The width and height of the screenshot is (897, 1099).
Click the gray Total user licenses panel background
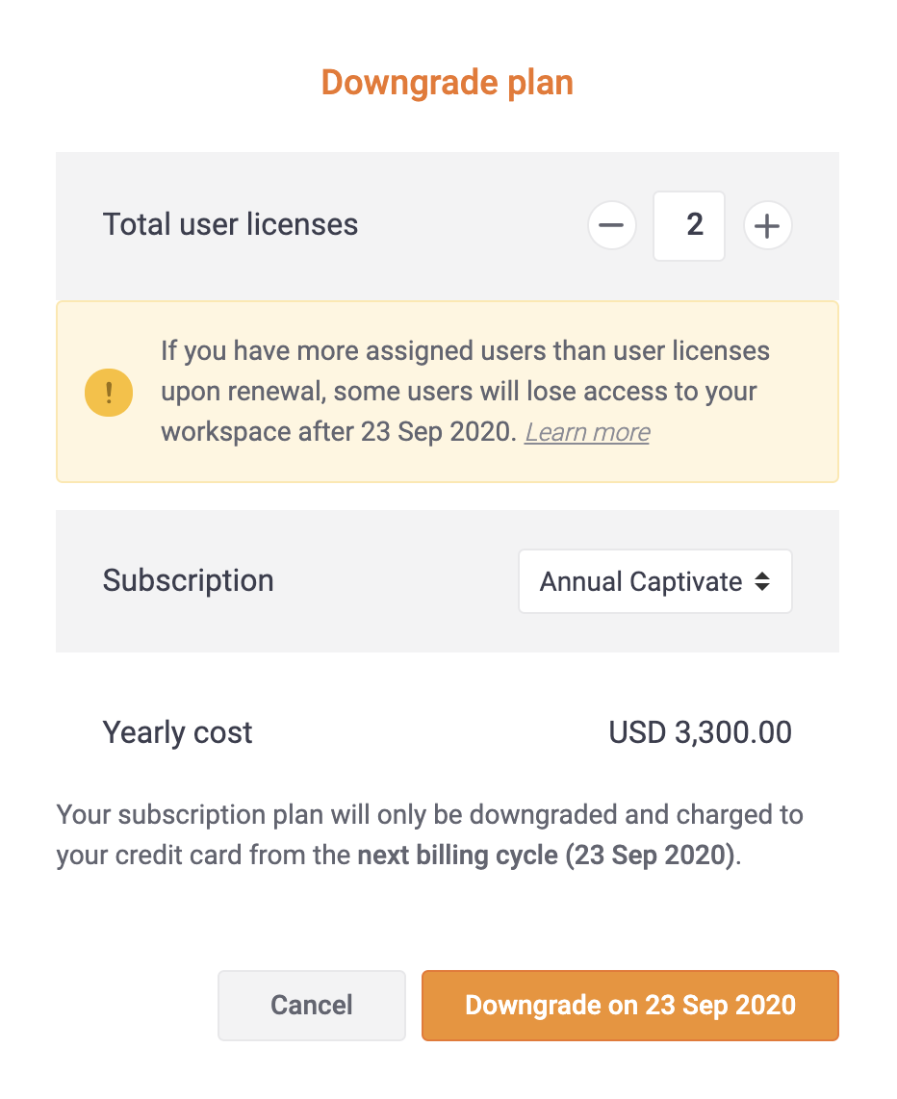448,226
